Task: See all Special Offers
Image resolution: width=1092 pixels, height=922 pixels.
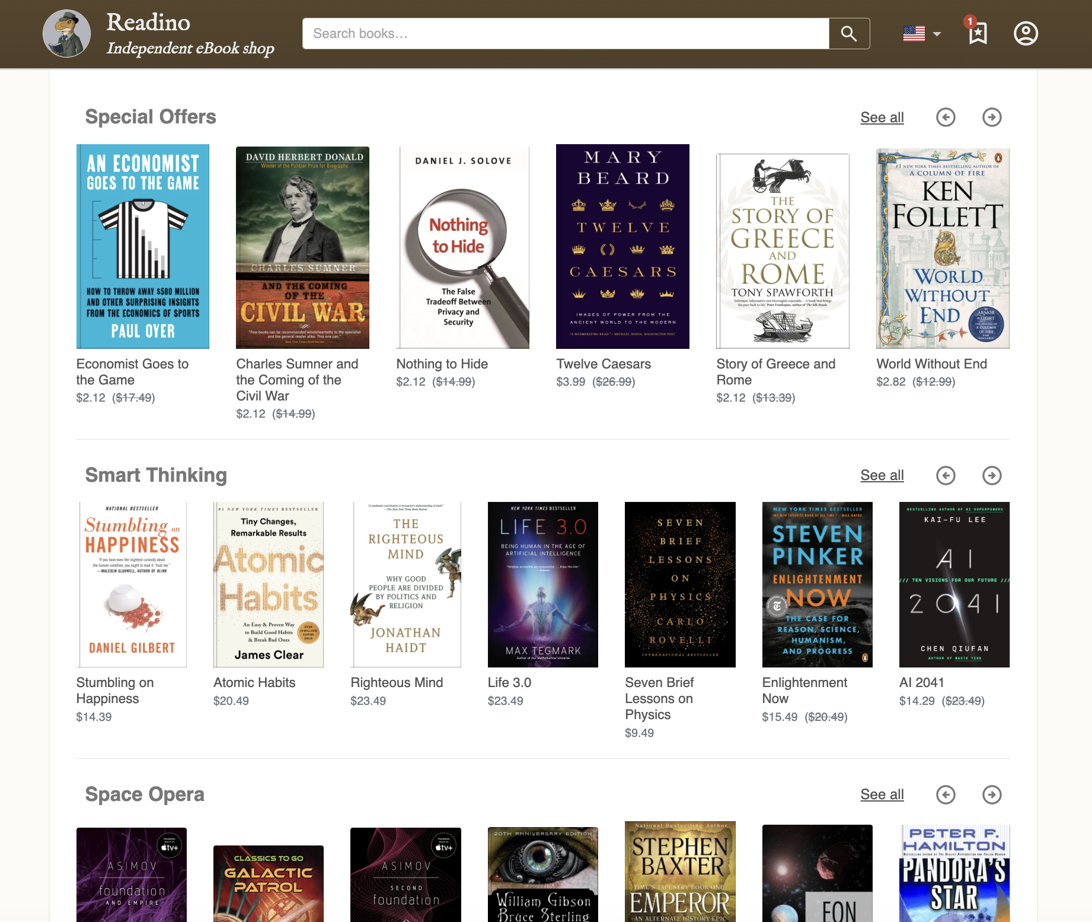Action: pyautogui.click(x=882, y=117)
